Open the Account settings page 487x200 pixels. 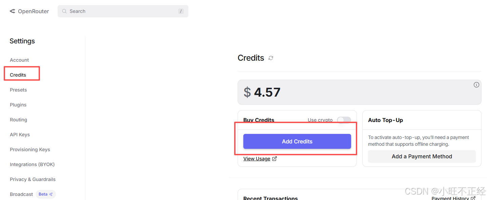point(19,60)
